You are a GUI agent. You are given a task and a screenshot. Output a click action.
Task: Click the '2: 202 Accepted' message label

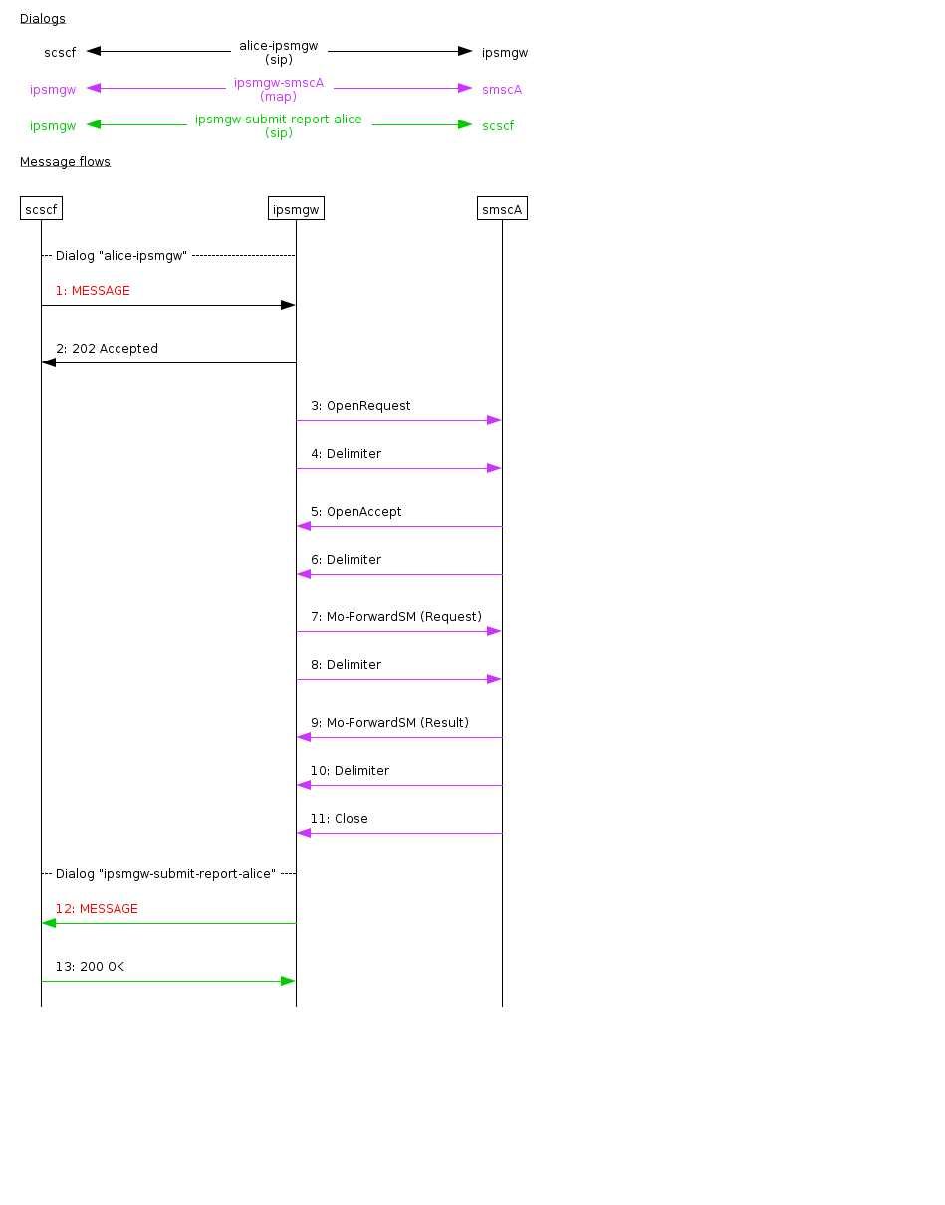107,349
